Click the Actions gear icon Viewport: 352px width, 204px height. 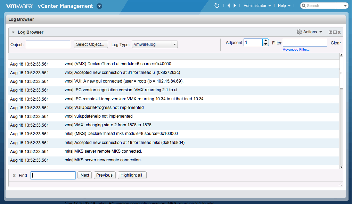299,32
